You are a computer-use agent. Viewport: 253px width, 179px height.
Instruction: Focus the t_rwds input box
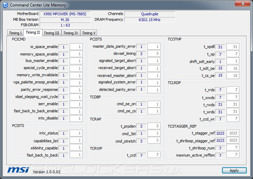pyautogui.click(x=233, y=104)
